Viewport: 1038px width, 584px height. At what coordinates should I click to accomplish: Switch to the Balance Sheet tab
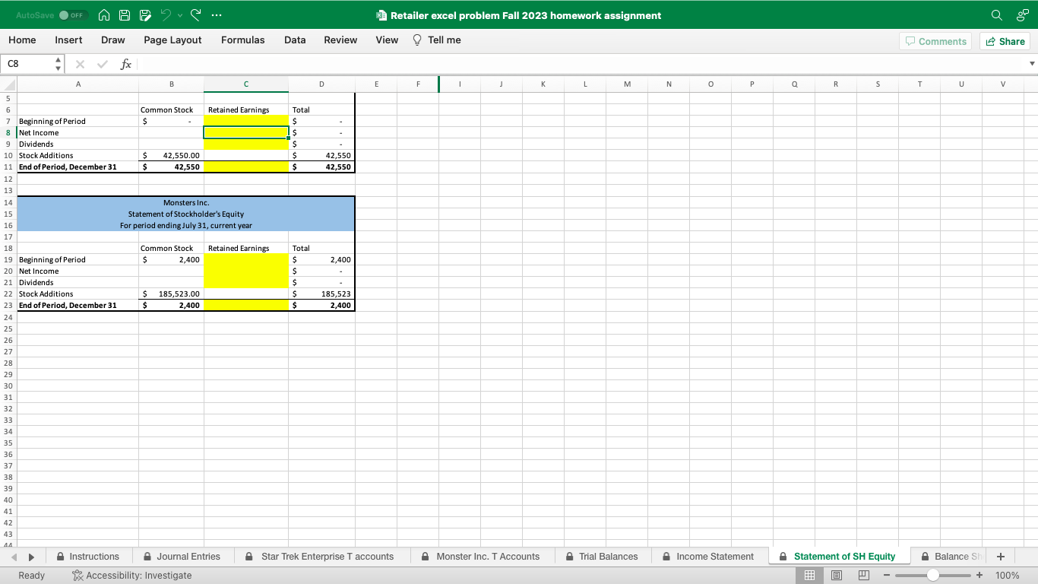pyautogui.click(x=951, y=557)
